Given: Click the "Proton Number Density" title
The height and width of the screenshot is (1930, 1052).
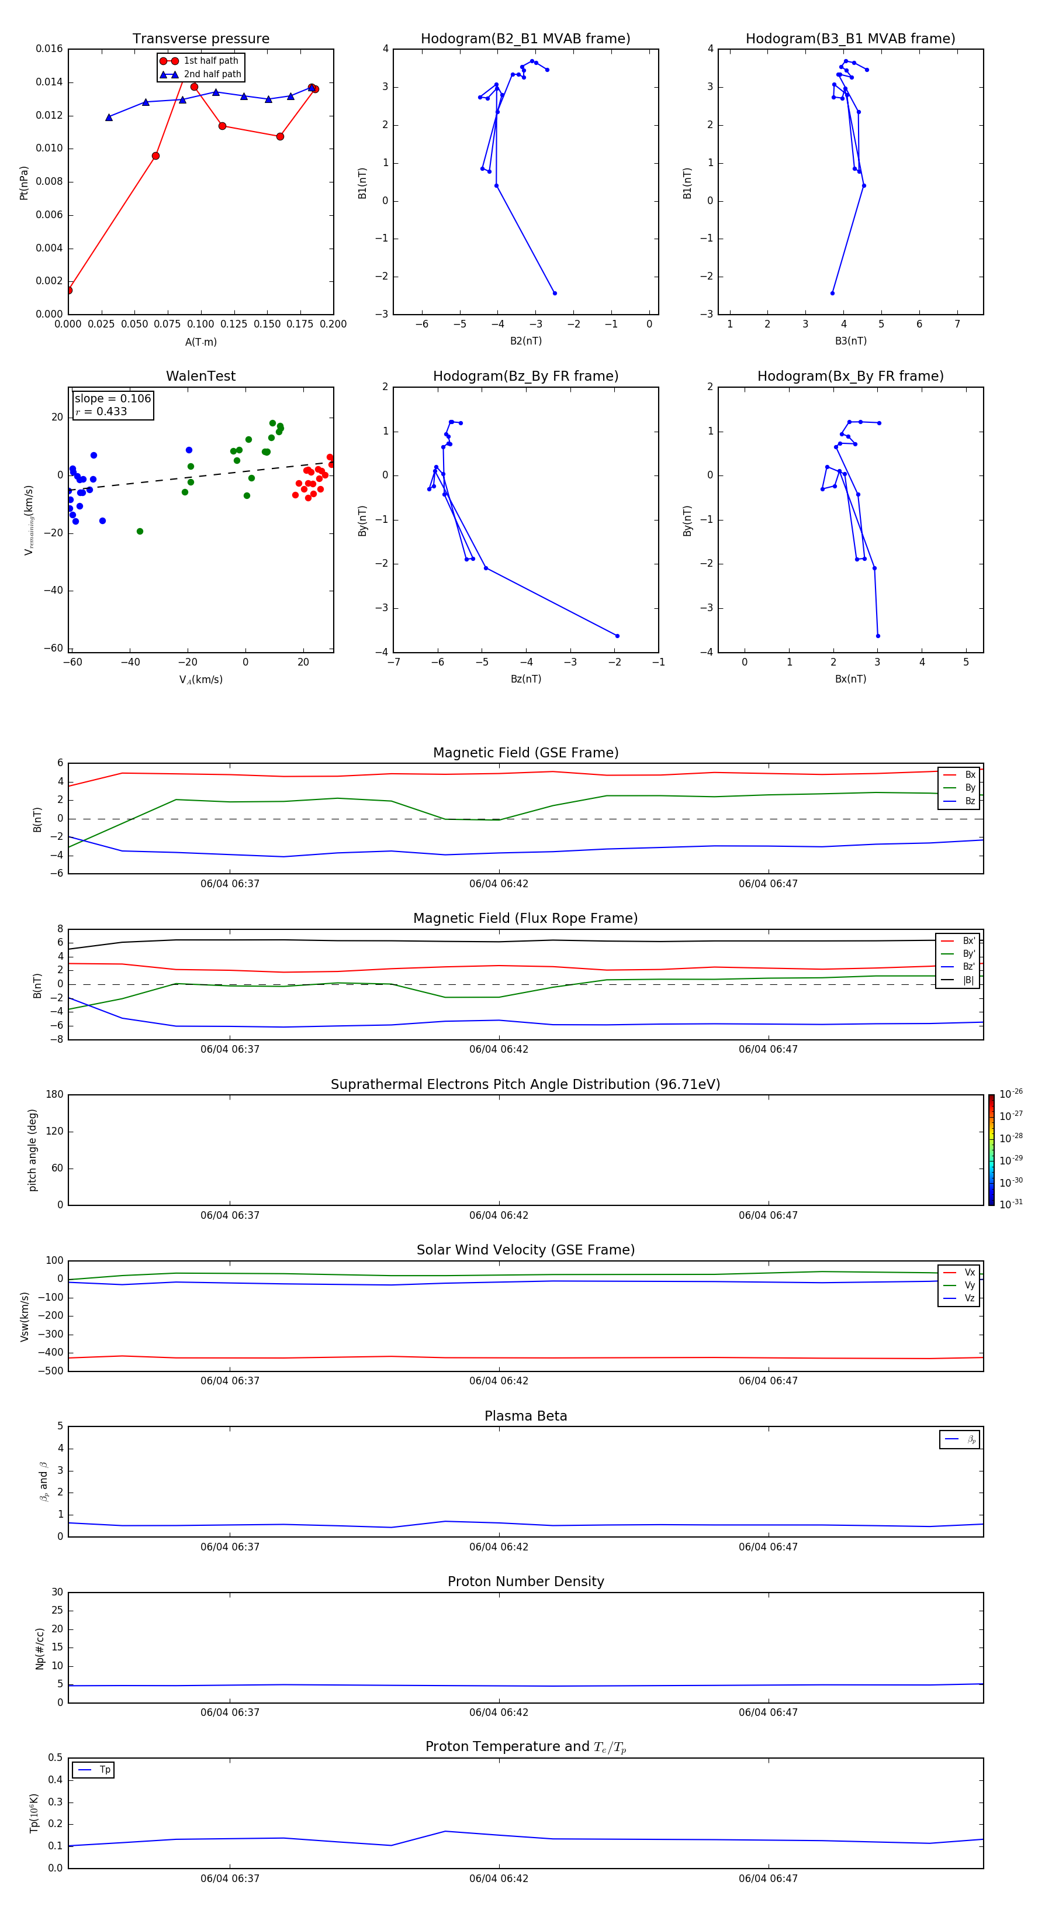Looking at the screenshot, I should (525, 1581).
